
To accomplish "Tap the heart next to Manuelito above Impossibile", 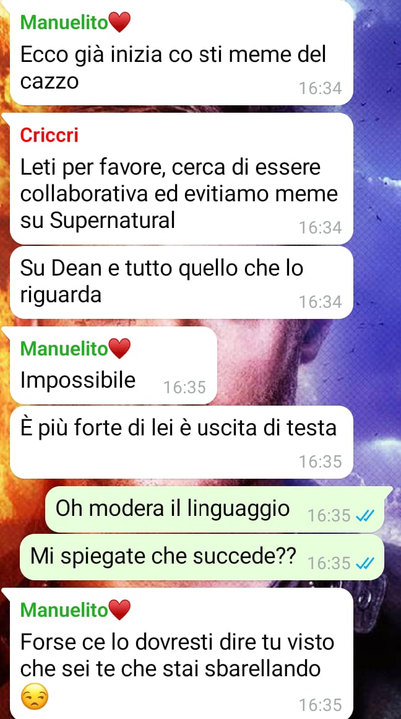I will [119, 349].
